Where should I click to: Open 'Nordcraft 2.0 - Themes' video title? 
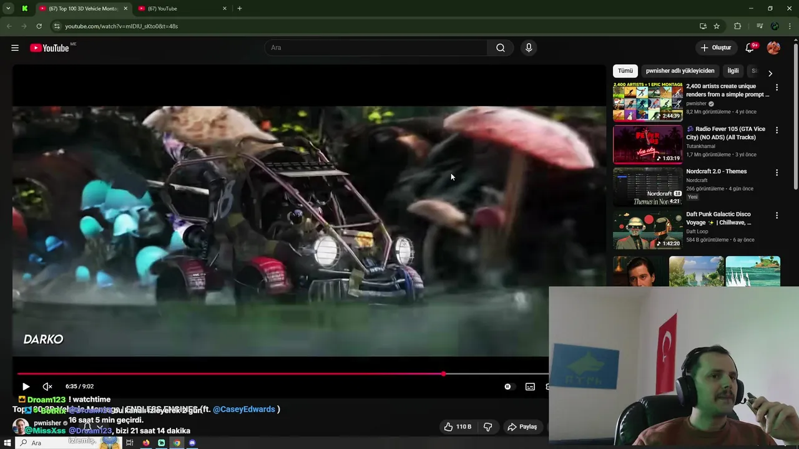717,171
